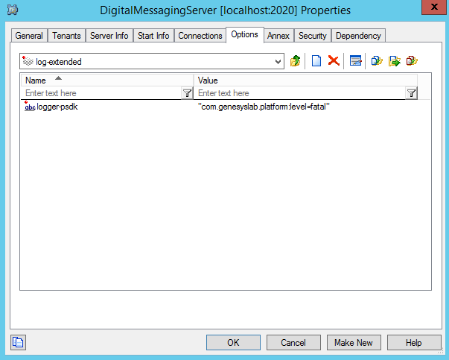The width and height of the screenshot is (449, 360).
Task: Click the export options icon with green arrow
Action: [x=395, y=61]
